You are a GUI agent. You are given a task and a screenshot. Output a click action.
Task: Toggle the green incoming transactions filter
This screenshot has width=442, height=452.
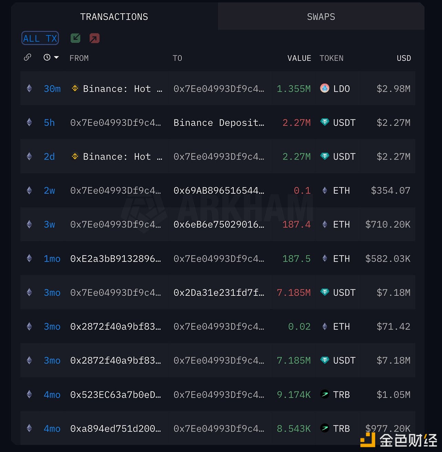[75, 38]
